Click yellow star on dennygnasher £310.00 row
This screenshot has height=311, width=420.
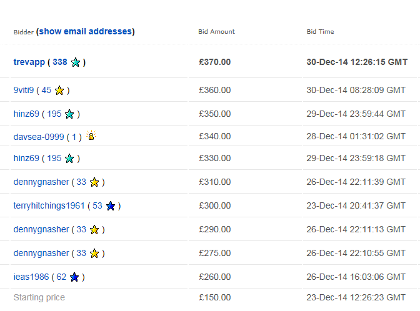[x=94, y=182]
